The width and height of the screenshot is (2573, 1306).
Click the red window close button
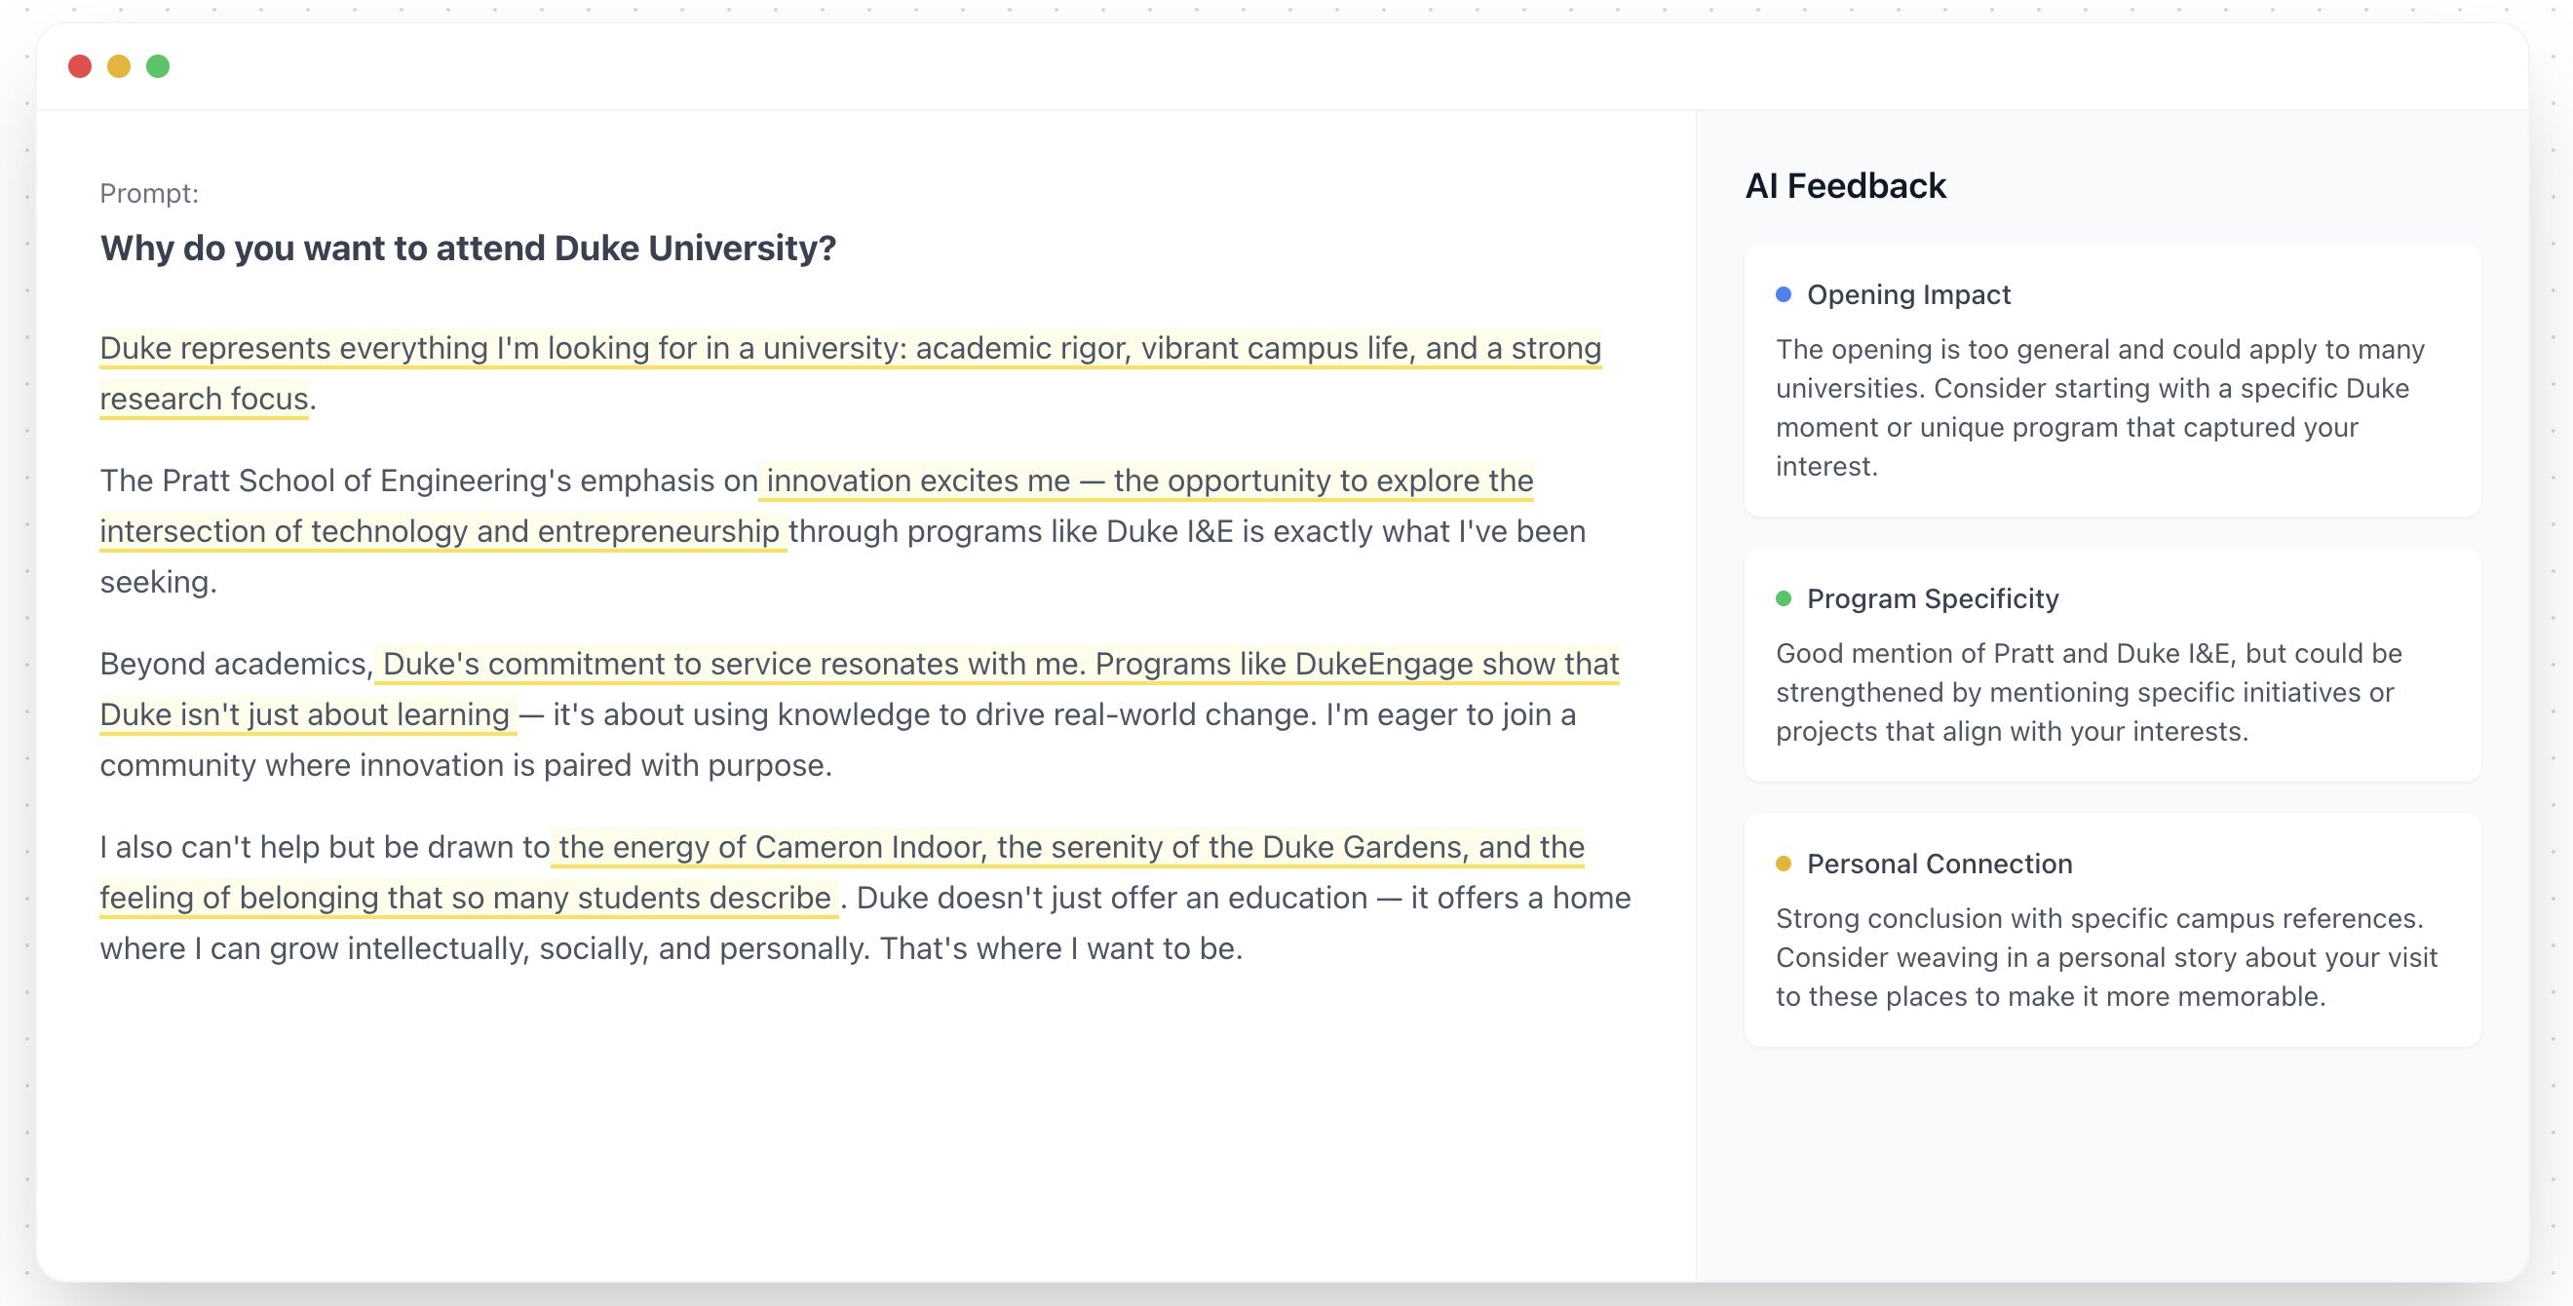pos(80,67)
